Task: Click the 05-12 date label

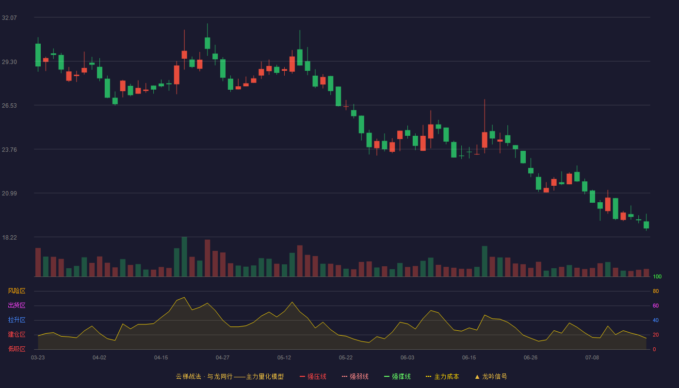Action: 284,357
